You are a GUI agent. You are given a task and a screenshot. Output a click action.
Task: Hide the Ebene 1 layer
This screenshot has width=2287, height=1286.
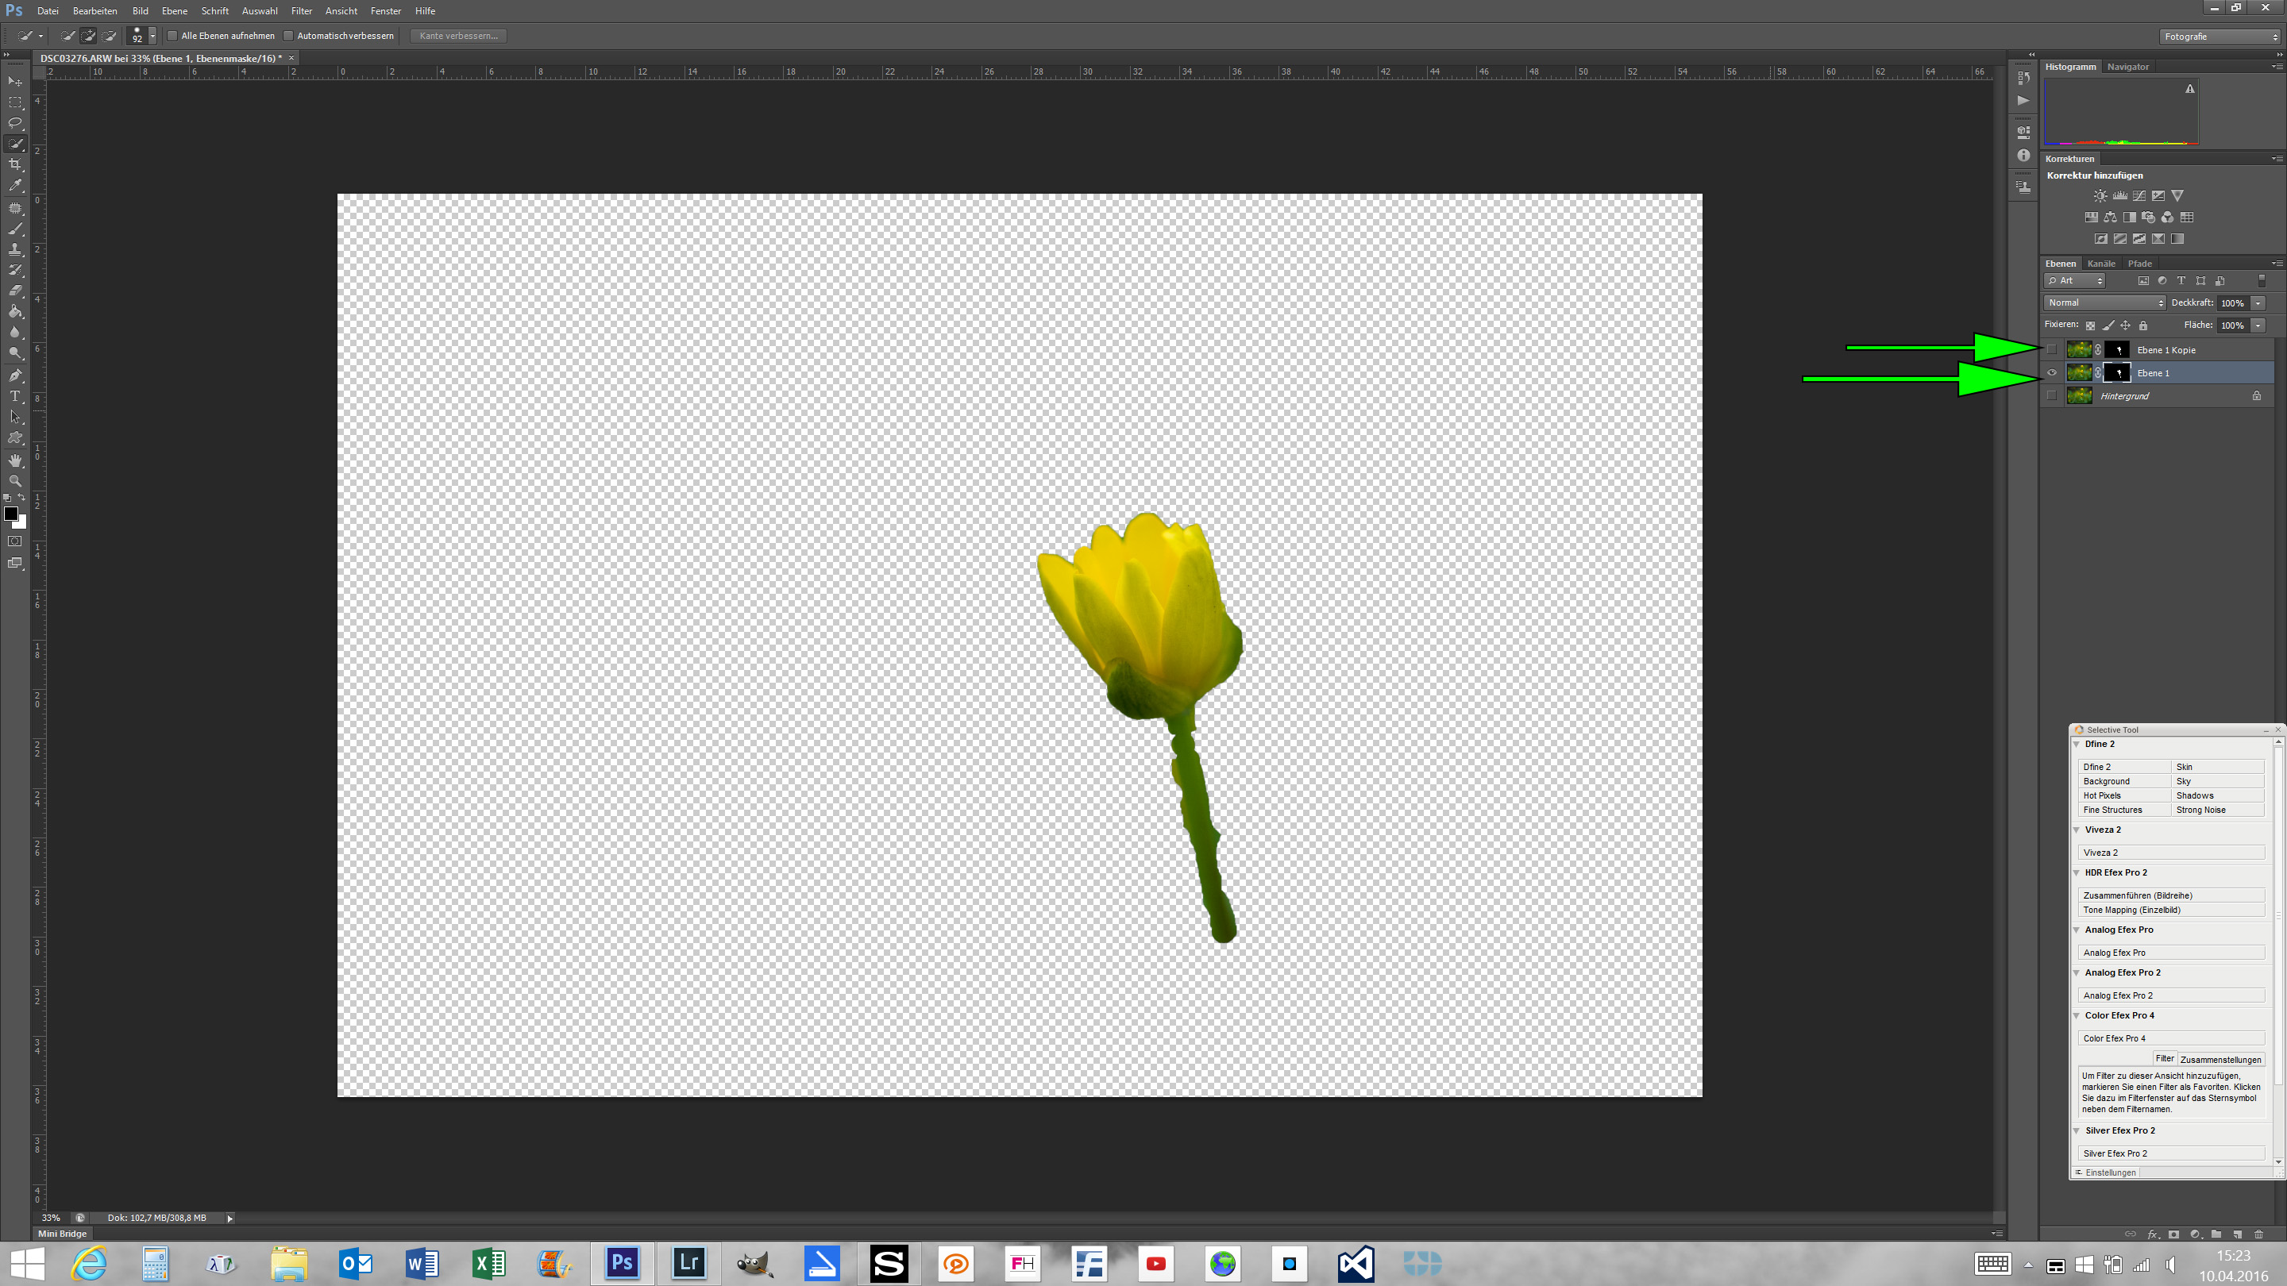pyautogui.click(x=2052, y=373)
